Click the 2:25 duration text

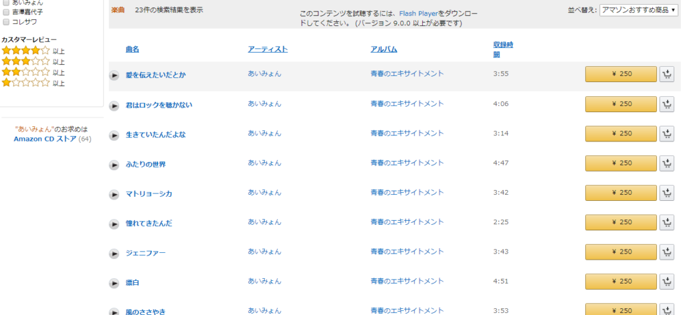[x=501, y=222]
